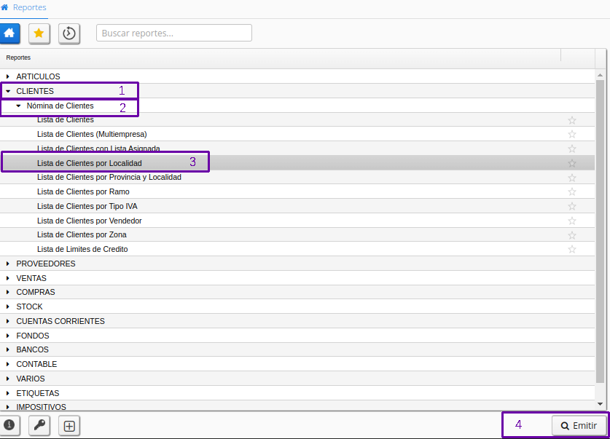
Task: Expand the STOCK category arrow
Action: click(8, 306)
